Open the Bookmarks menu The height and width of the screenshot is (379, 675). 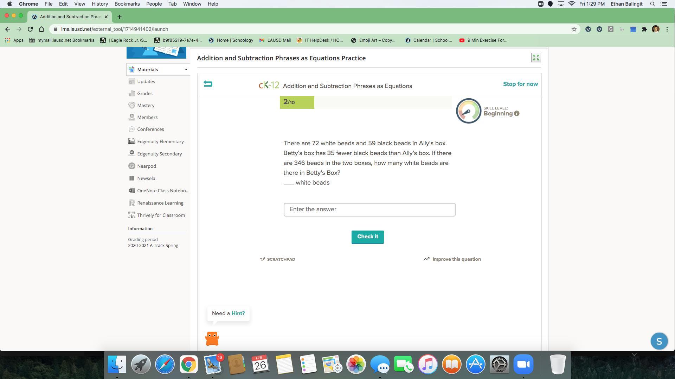coord(127,4)
